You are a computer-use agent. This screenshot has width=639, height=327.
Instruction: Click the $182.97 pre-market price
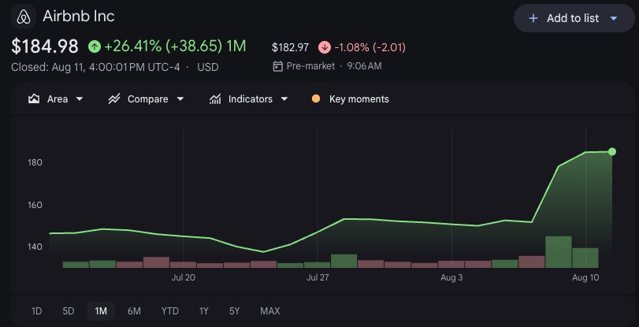pyautogui.click(x=291, y=48)
